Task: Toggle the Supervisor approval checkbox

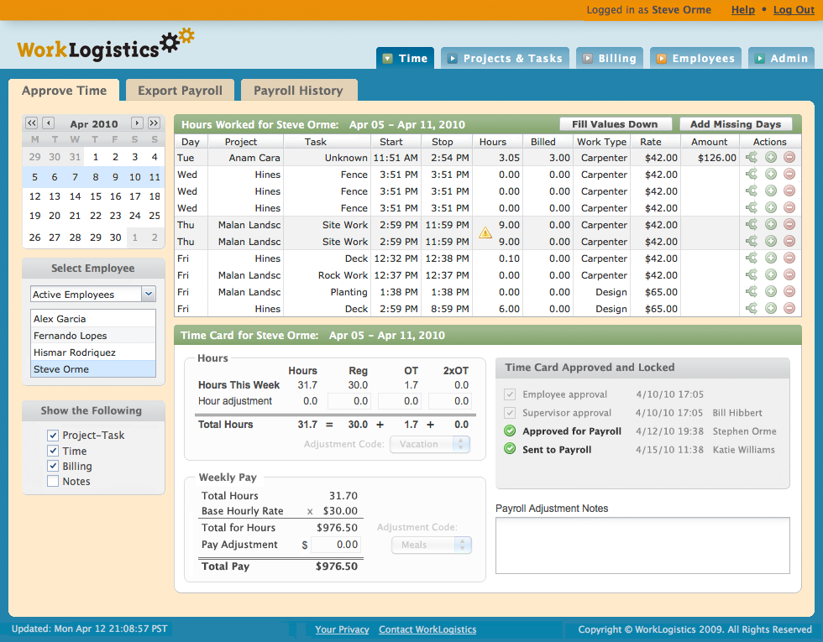Action: [x=509, y=413]
